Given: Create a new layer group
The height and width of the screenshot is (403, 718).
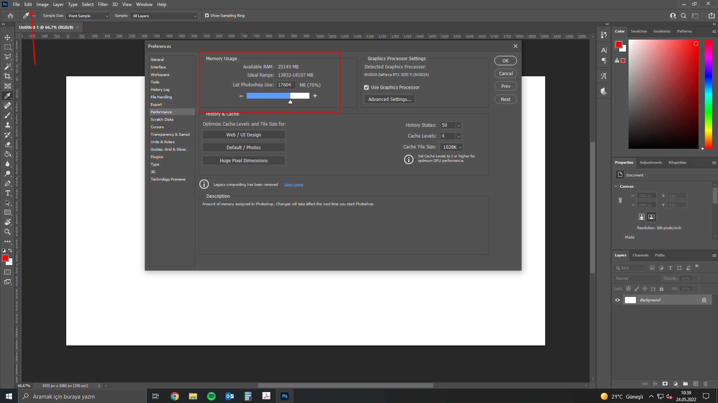Looking at the screenshot, I should click(x=685, y=384).
